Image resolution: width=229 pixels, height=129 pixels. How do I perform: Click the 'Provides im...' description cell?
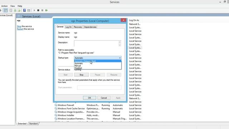93,112
